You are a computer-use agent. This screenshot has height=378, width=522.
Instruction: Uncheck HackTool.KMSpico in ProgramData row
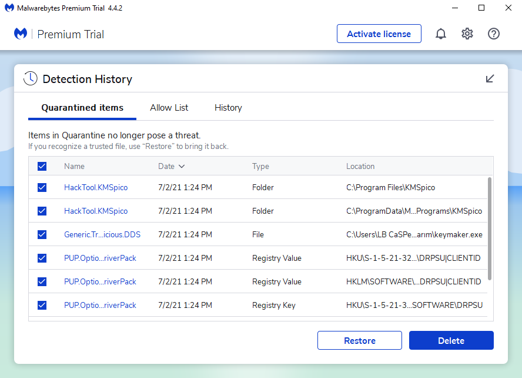coord(42,211)
